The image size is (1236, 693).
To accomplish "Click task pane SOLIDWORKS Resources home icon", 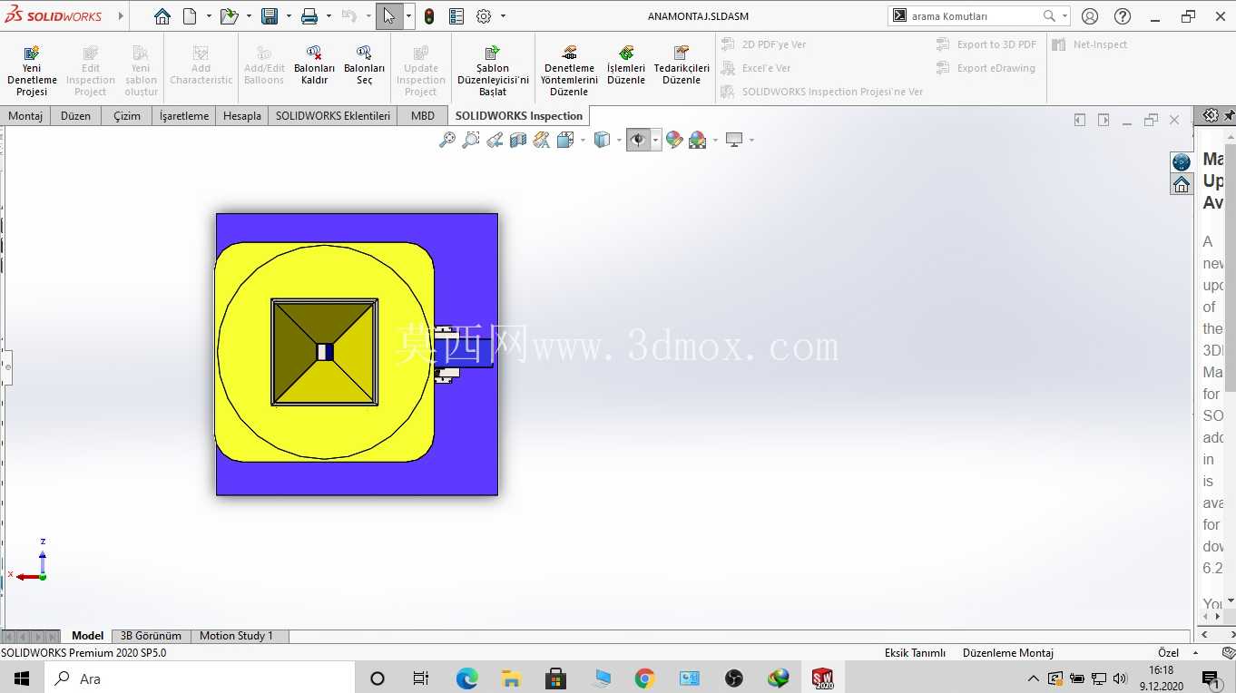I will (x=1182, y=184).
